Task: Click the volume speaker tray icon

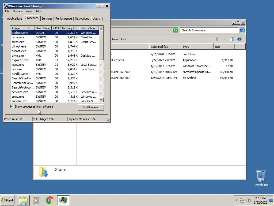Action: (x=248, y=200)
